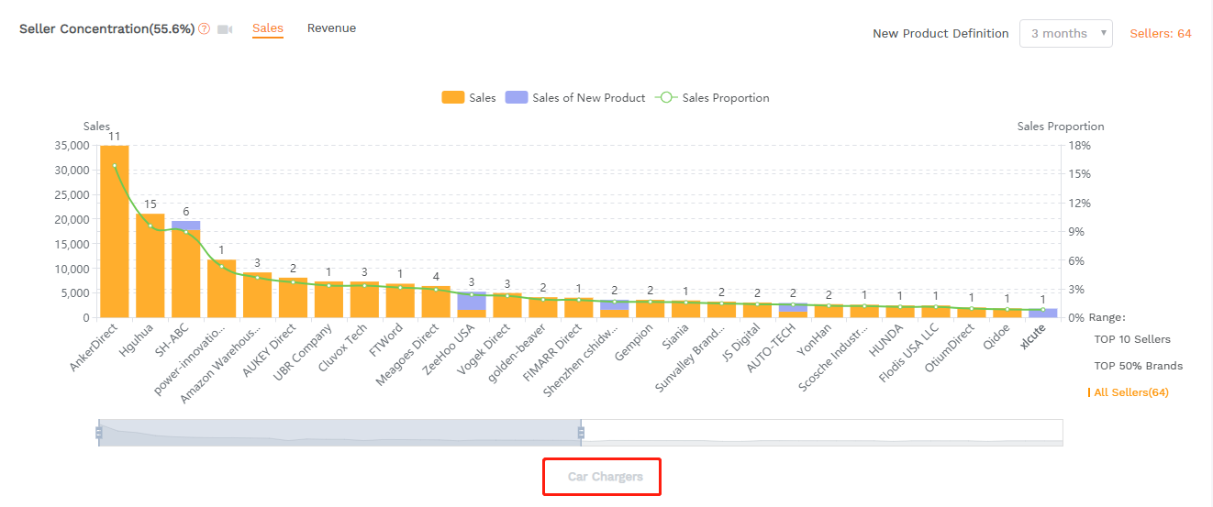This screenshot has height=507, width=1213.
Task: Click the Sellers: 64 count text
Action: (1160, 34)
